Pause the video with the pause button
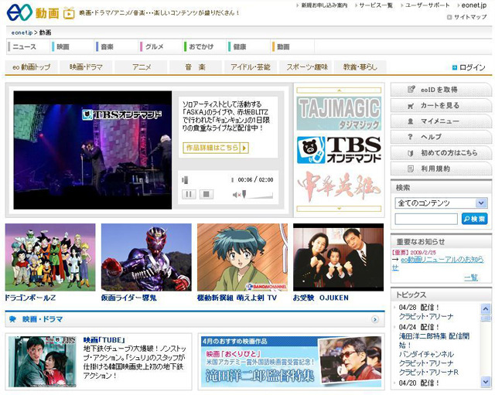This screenshot has width=495, height=395. (189, 194)
